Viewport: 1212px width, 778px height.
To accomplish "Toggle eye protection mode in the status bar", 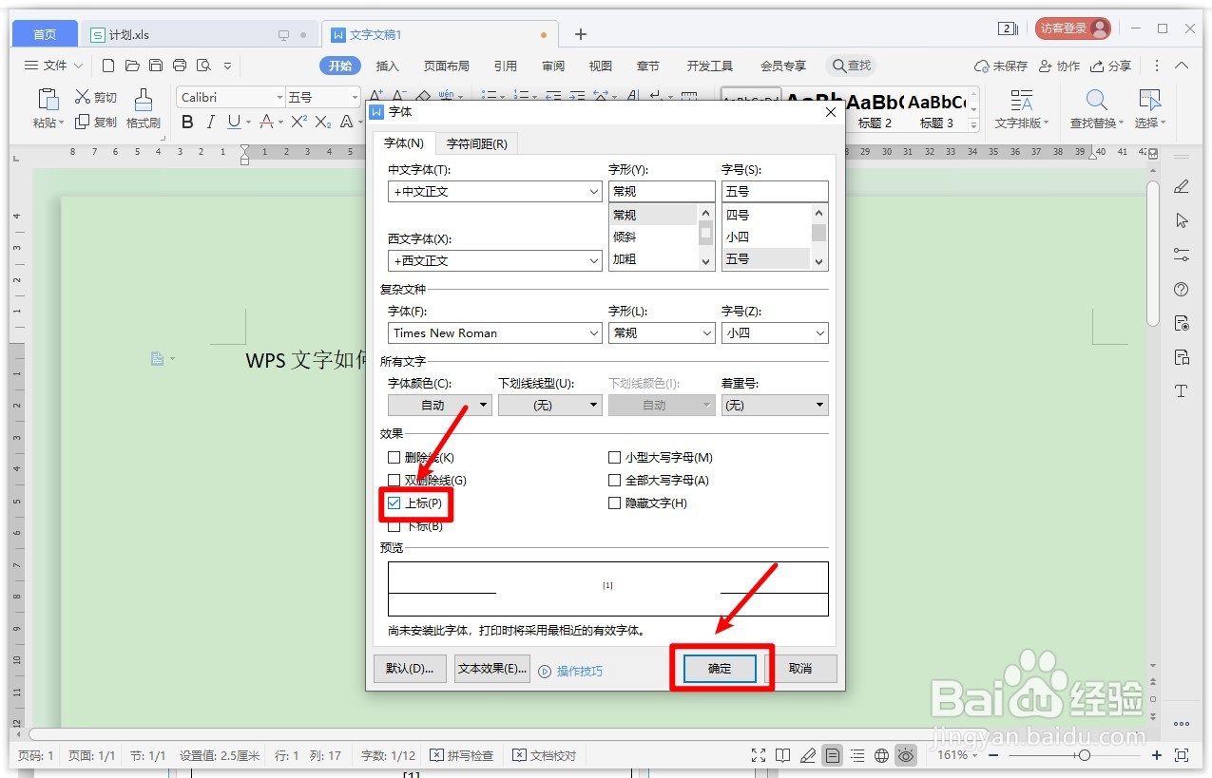I will tap(906, 755).
